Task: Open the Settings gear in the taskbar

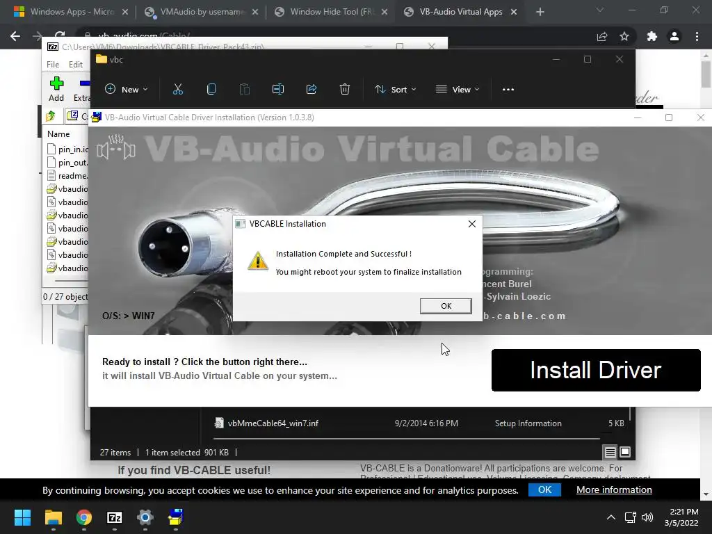Action: [x=145, y=517]
